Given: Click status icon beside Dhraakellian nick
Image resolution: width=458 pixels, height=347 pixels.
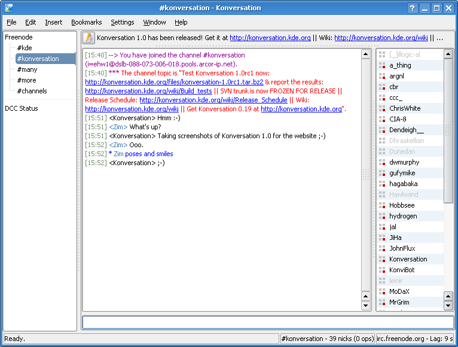Looking at the screenshot, I should tap(382, 141).
